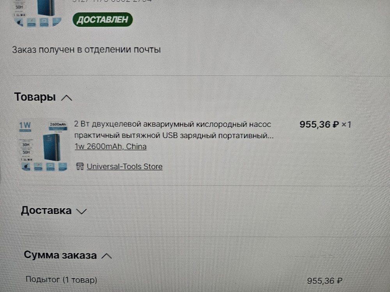Click the Товары section heading
The width and height of the screenshot is (390, 292).
35,97
